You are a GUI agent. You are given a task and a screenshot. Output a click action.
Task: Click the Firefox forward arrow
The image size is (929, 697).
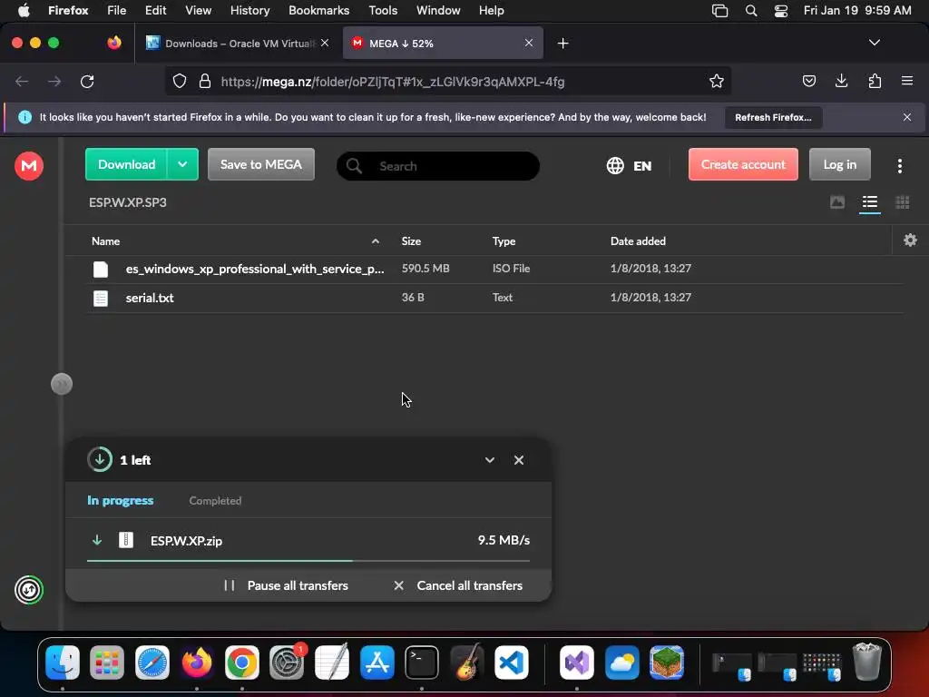click(x=54, y=82)
